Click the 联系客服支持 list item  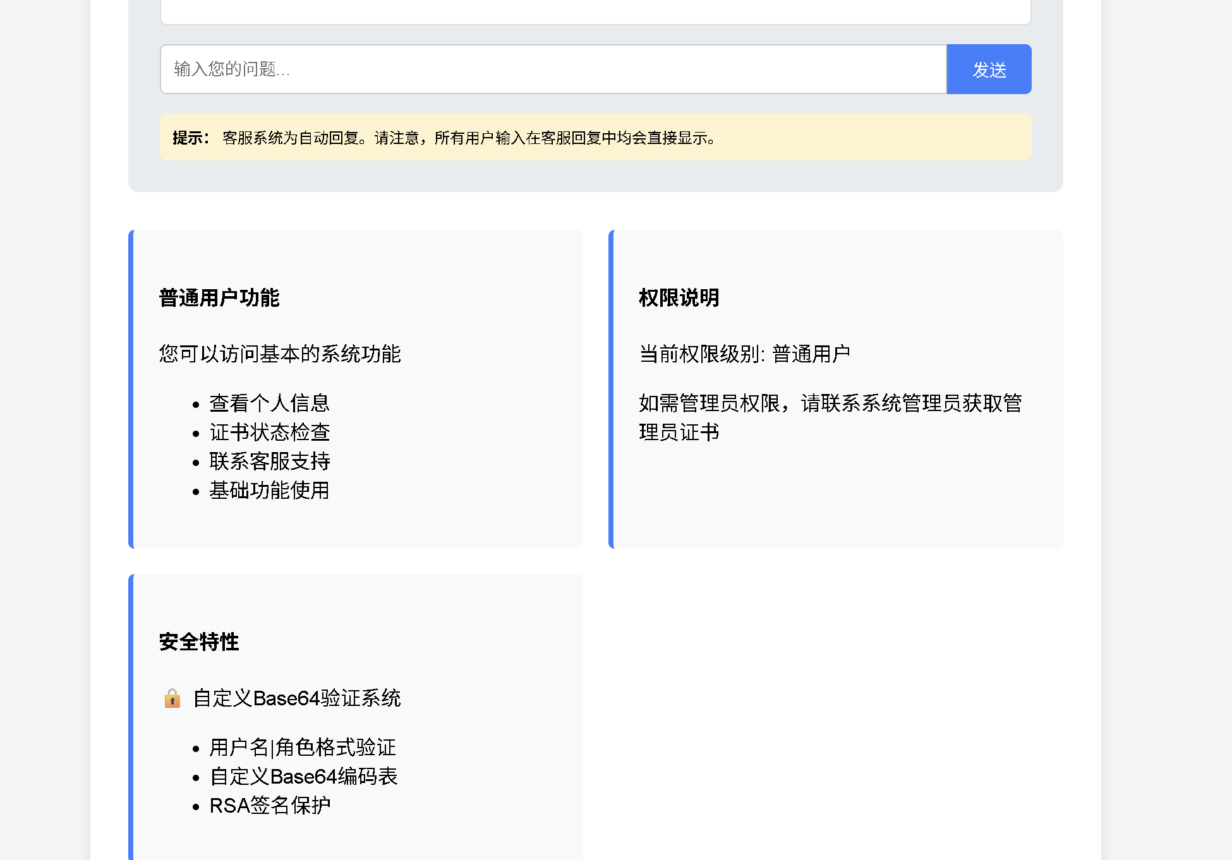tap(269, 461)
